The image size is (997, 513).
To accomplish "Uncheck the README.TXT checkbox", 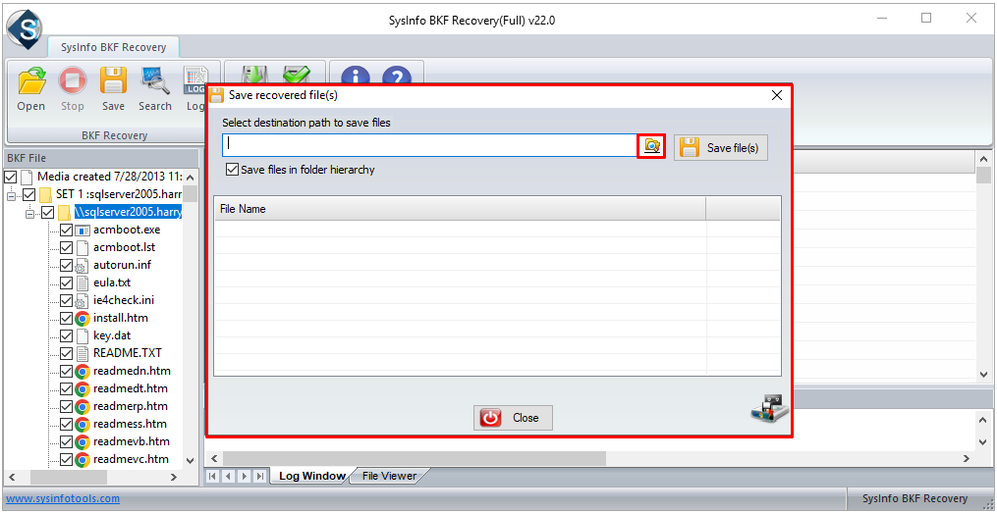I will pyautogui.click(x=66, y=354).
